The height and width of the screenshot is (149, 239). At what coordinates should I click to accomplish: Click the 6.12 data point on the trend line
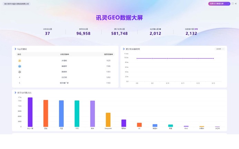198,58
